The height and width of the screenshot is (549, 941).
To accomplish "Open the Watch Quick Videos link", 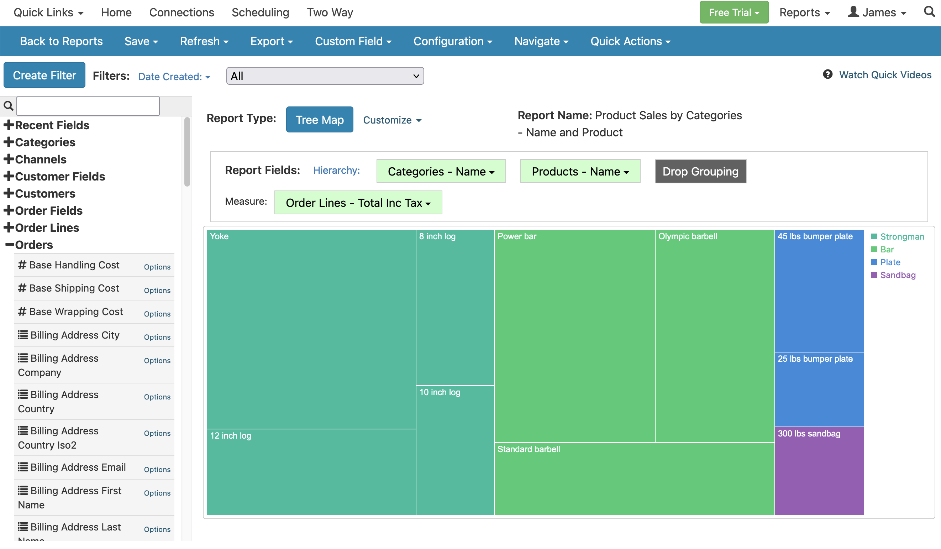I will [885, 75].
